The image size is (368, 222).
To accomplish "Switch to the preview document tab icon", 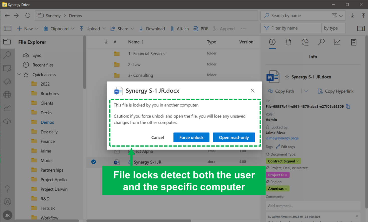I will pos(288,42).
